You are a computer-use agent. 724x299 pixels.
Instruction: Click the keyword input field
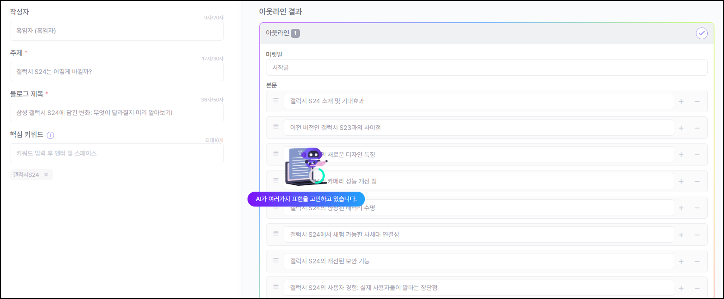[117, 153]
